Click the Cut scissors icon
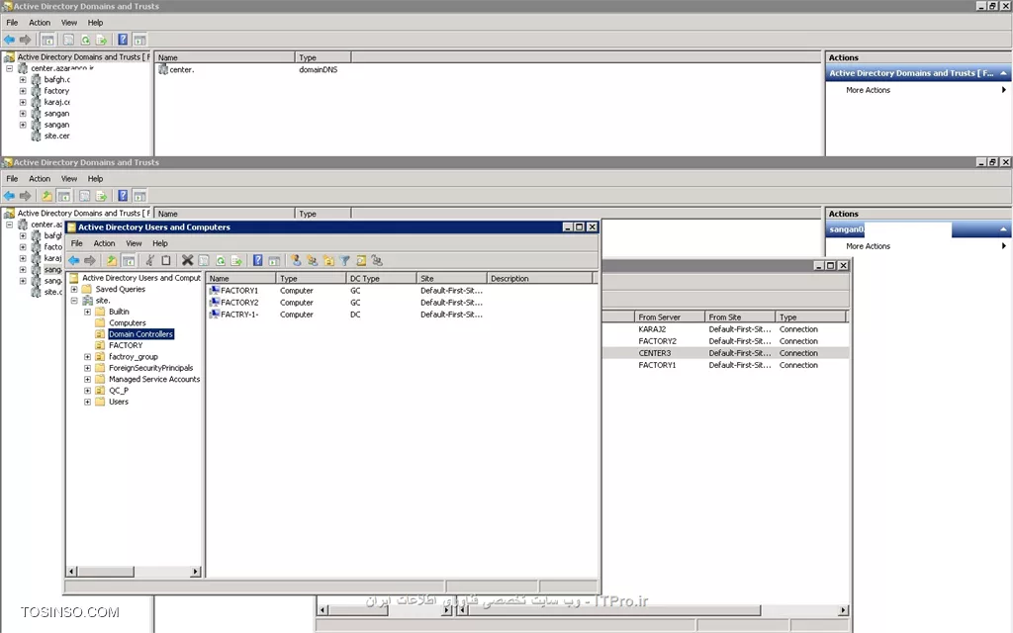The image size is (1013, 633). (150, 261)
